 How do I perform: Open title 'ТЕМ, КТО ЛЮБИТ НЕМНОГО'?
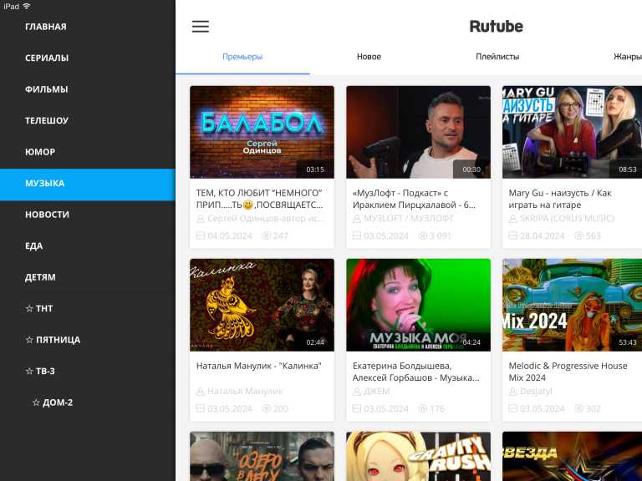(x=260, y=199)
